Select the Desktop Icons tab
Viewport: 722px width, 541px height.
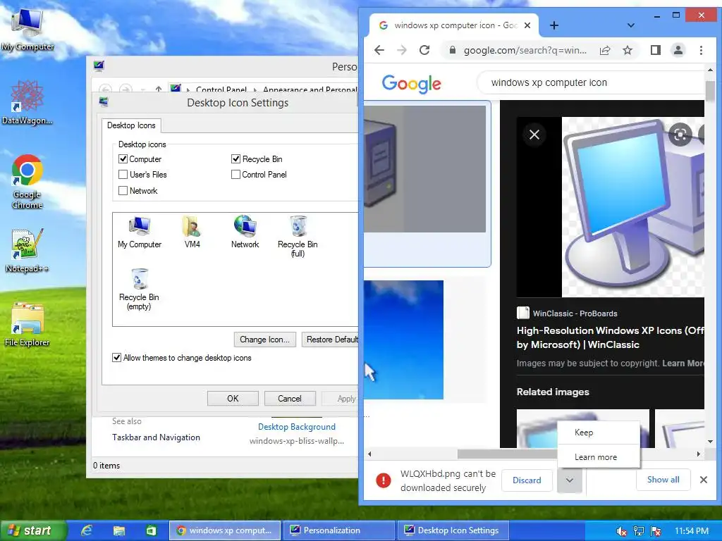point(131,125)
